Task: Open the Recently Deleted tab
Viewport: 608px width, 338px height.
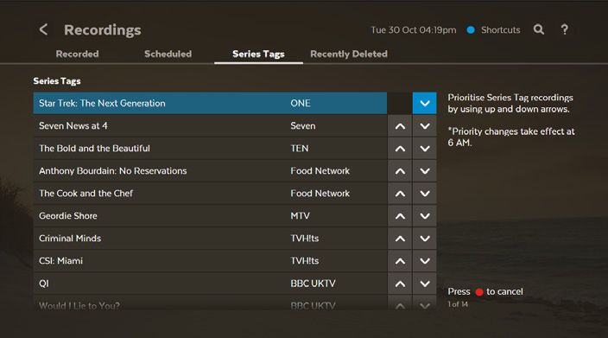Action: pyautogui.click(x=349, y=54)
